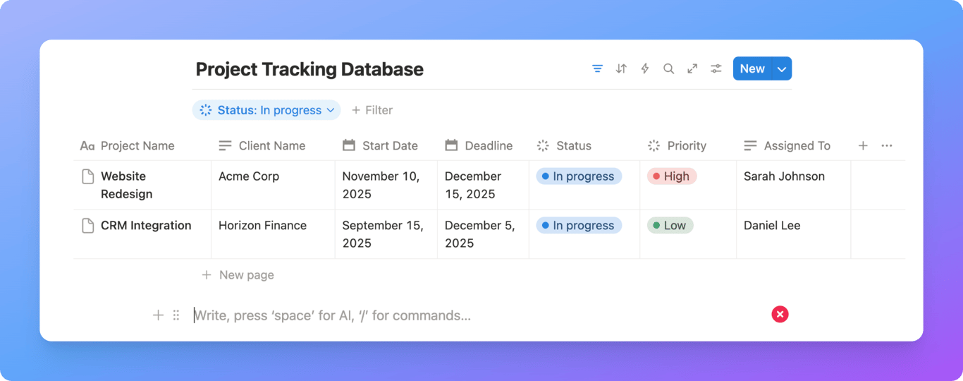Open the Low priority tag

coord(670,226)
